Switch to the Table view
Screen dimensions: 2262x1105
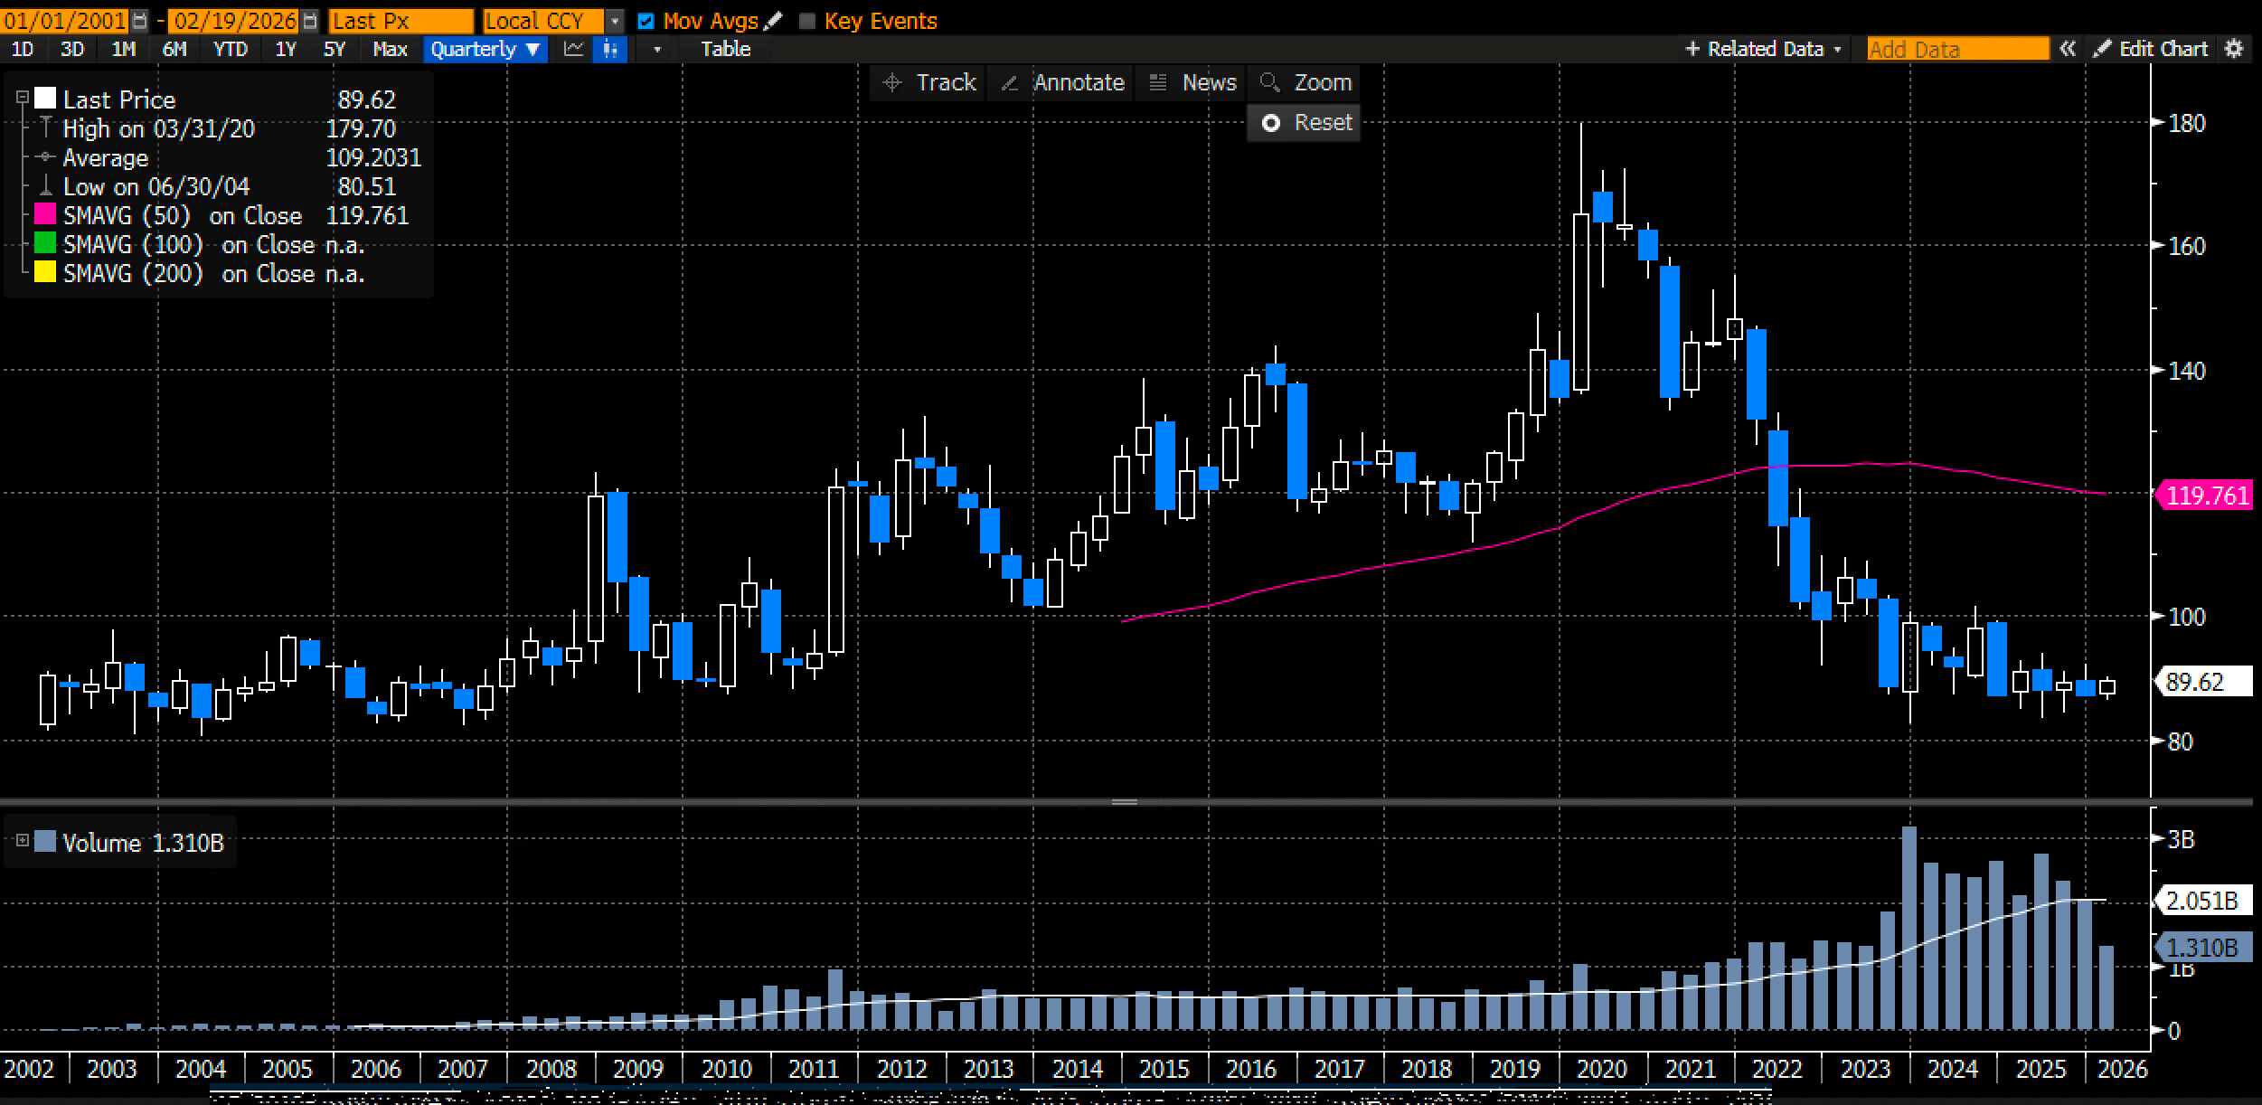click(x=725, y=49)
